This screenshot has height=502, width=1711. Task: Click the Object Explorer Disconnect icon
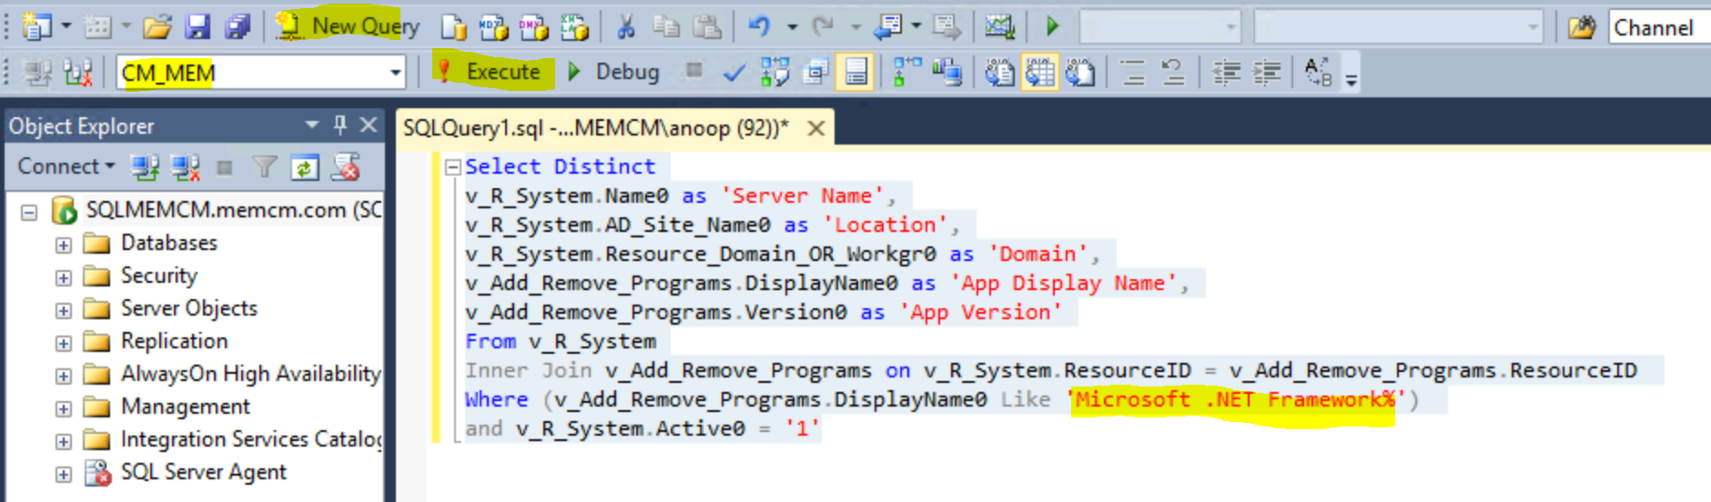click(186, 166)
